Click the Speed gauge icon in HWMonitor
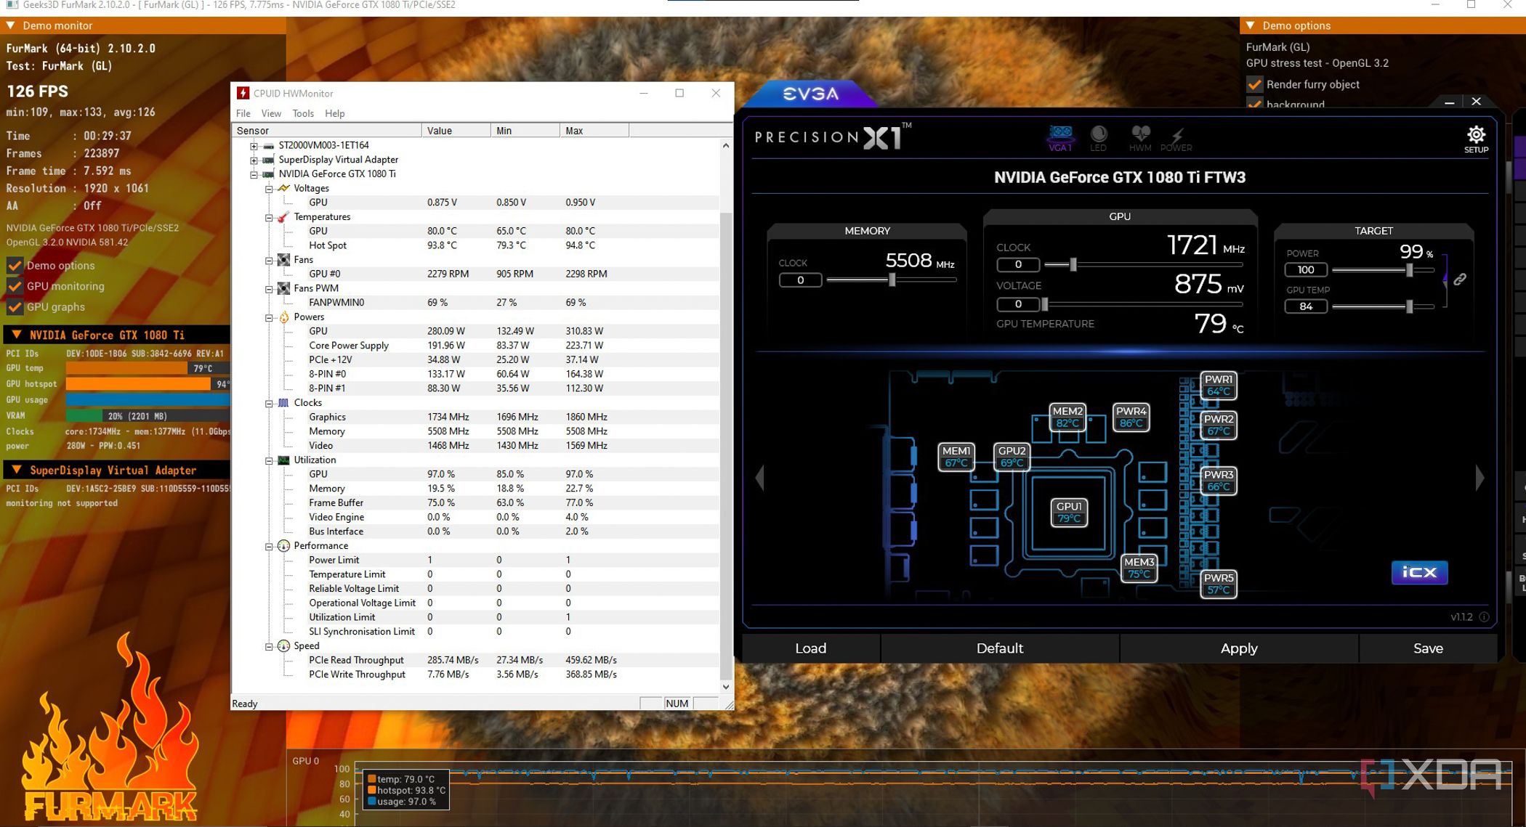 (x=283, y=646)
